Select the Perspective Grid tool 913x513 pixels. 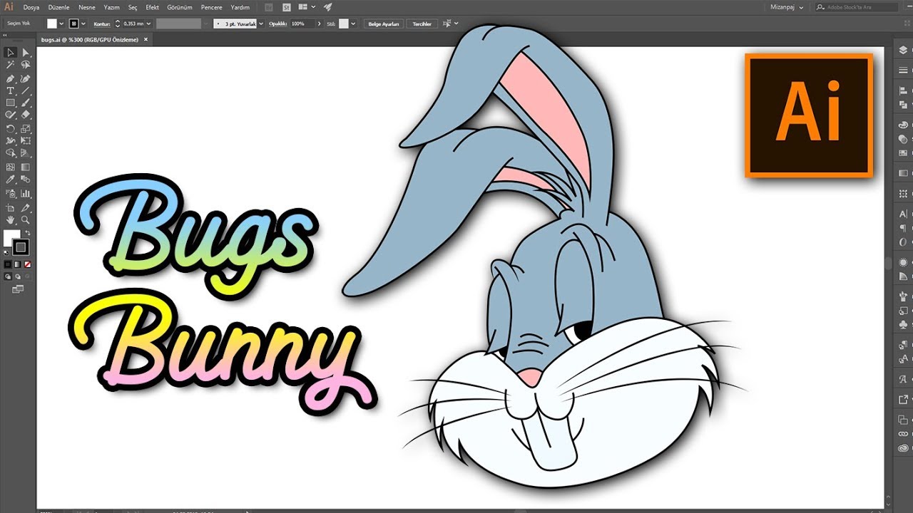[x=26, y=153]
